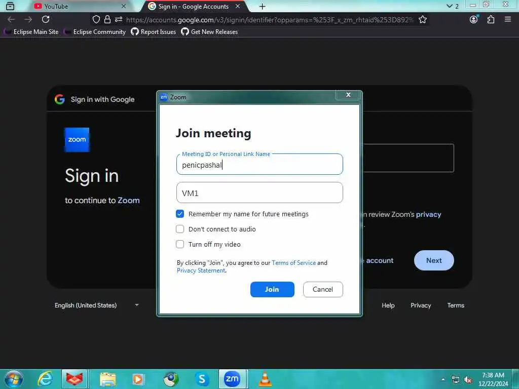519x389 pixels.
Task: Open the extensions puzzle icon
Action: 491,20
